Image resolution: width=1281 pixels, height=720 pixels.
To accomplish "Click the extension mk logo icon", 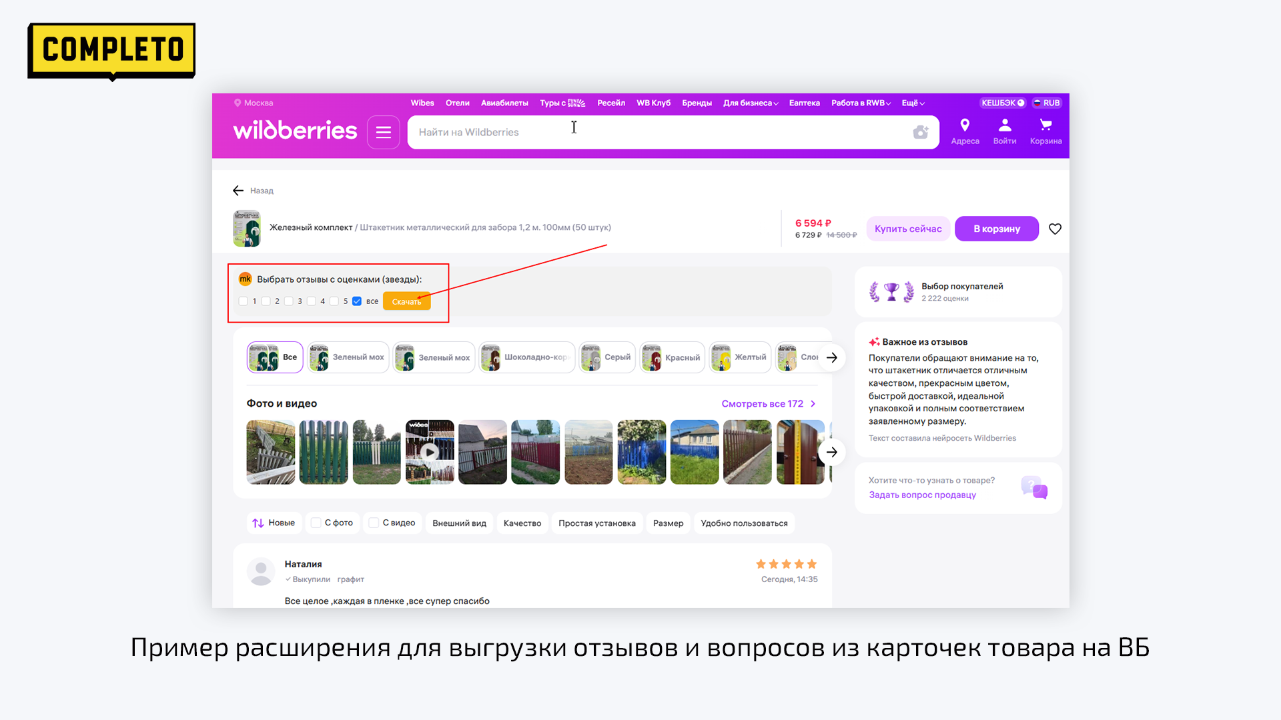I will (x=246, y=279).
